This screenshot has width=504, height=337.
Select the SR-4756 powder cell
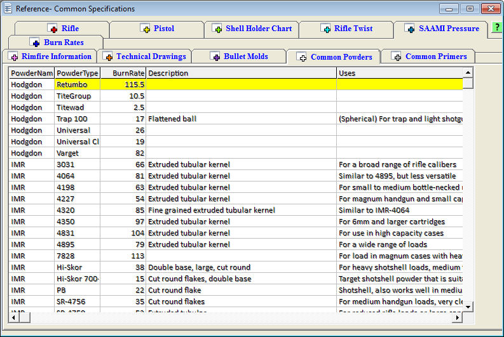pyautogui.click(x=78, y=301)
